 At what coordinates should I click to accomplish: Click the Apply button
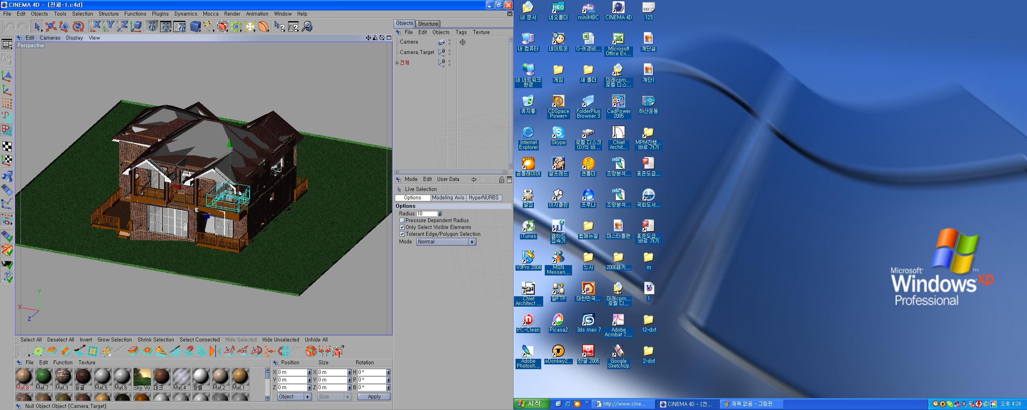[374, 397]
